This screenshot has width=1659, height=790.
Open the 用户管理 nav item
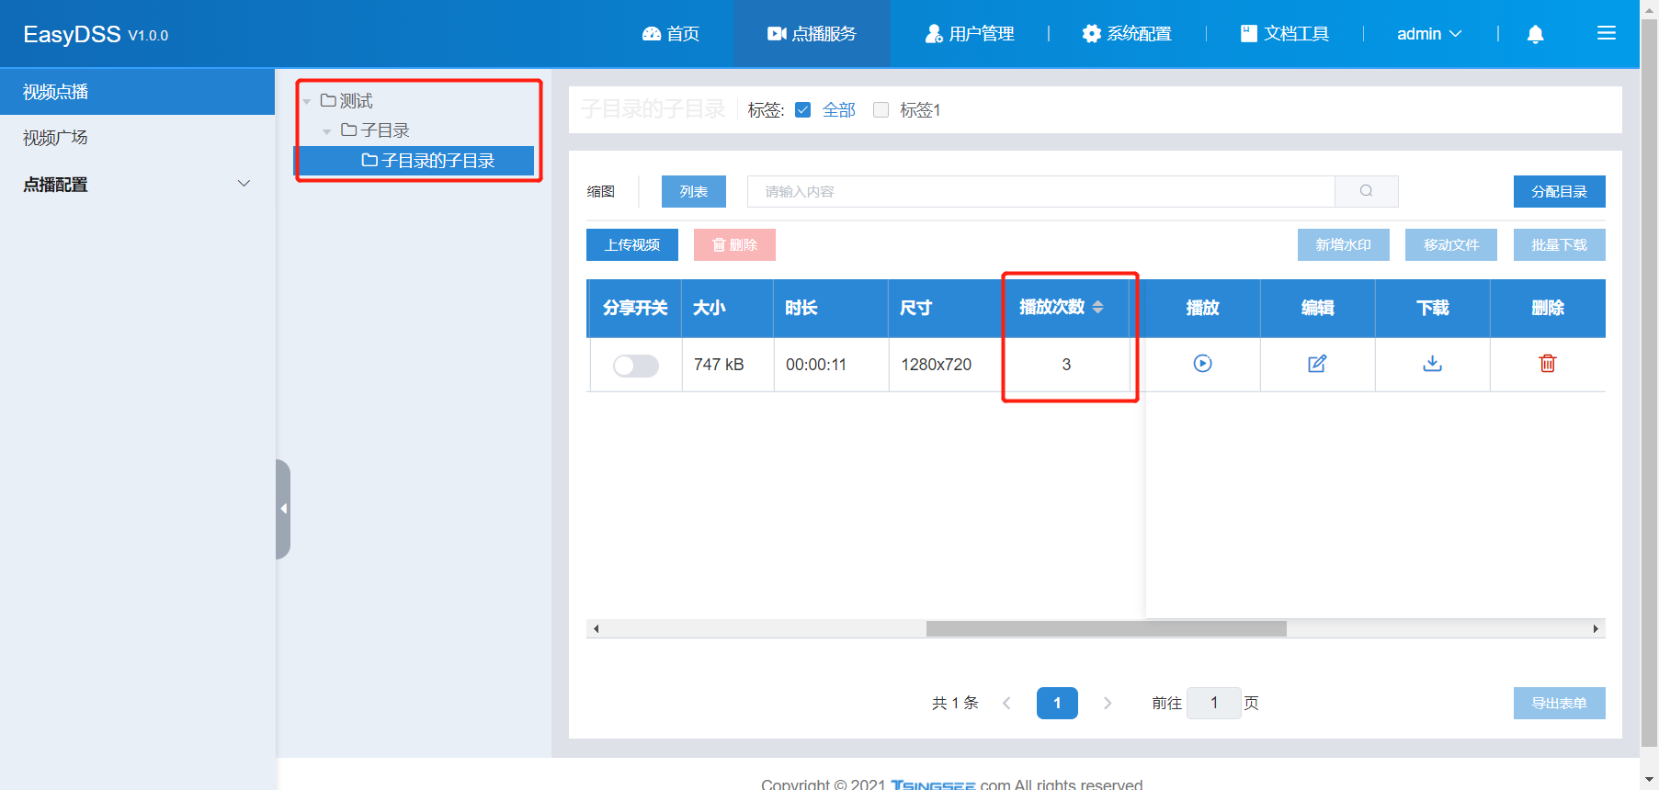point(970,34)
